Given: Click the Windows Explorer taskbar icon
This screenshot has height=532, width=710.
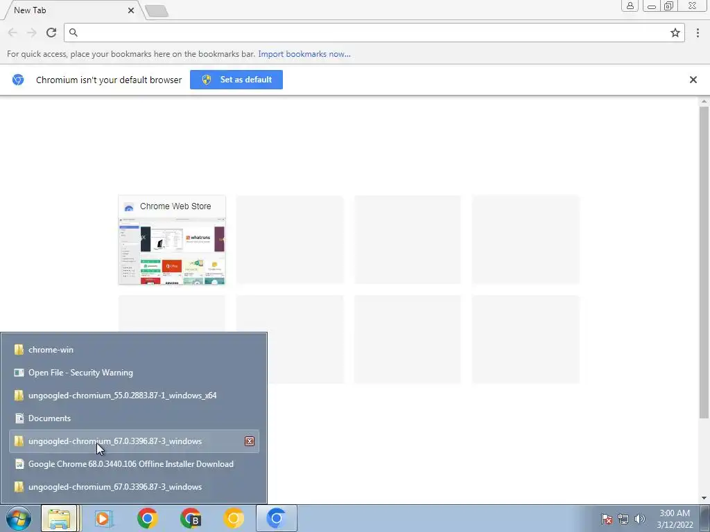Looking at the screenshot, I should pyautogui.click(x=60, y=518).
